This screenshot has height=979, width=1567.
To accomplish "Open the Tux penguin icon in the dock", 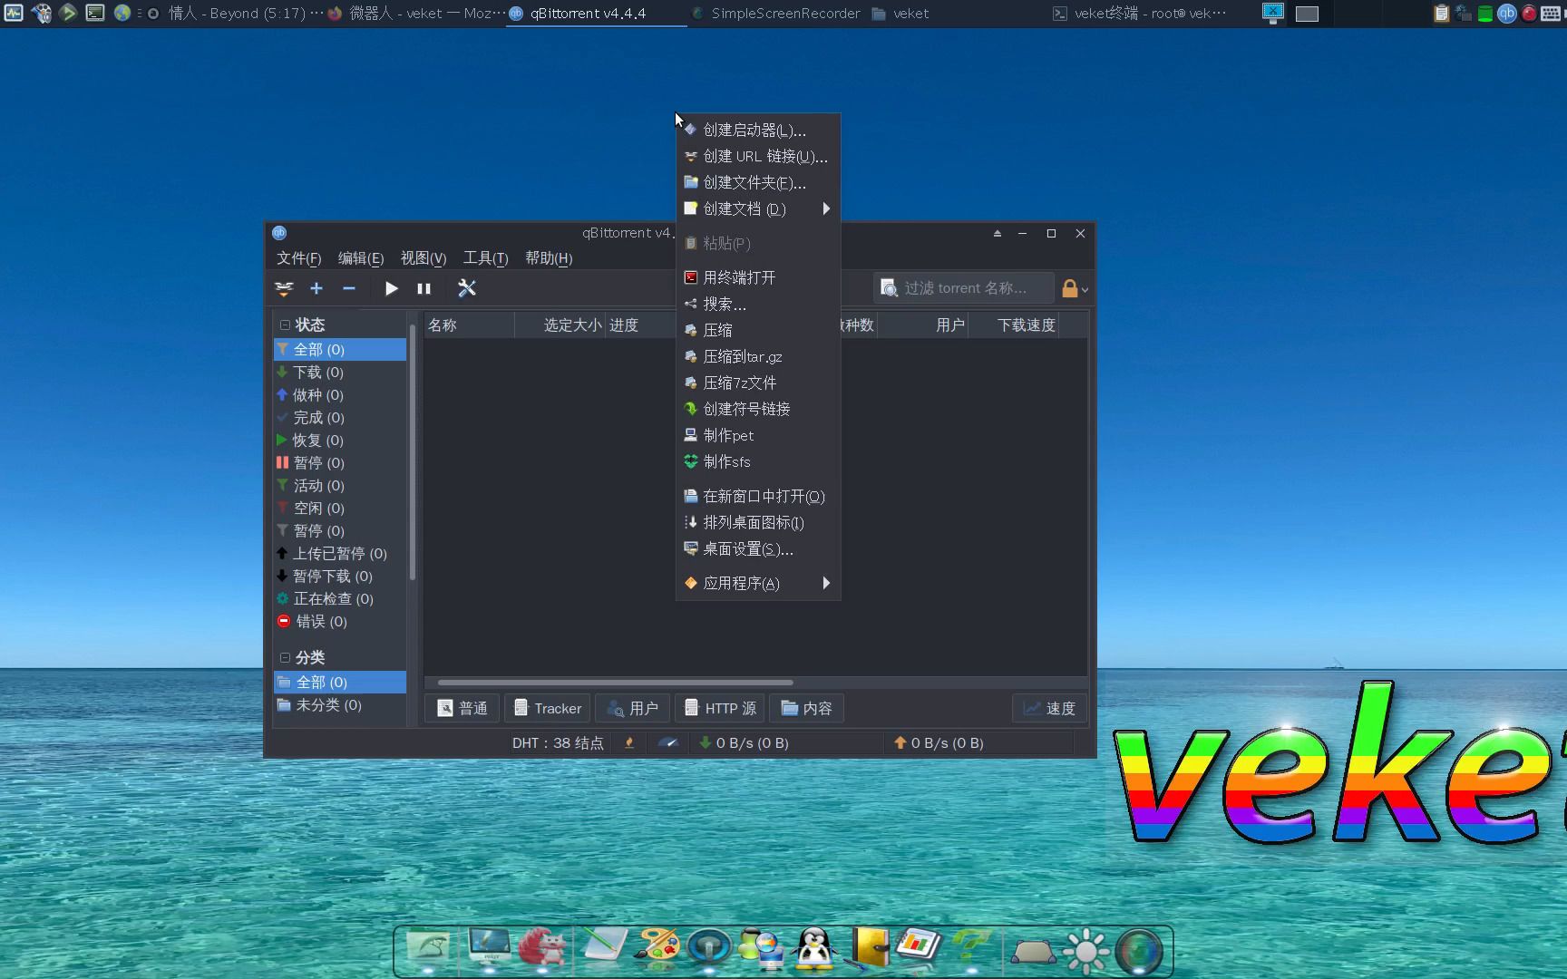I will click(x=814, y=949).
